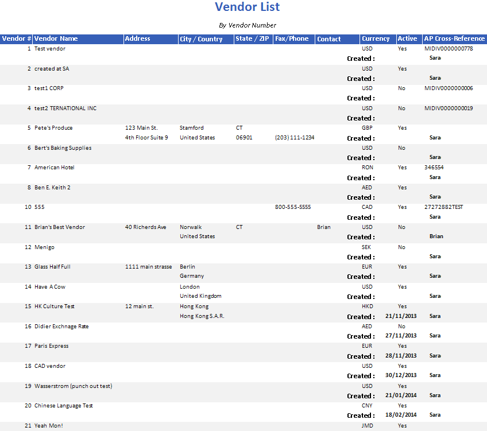Click the Contact column header
Image resolution: width=487 pixels, height=431 pixels.
(x=329, y=39)
